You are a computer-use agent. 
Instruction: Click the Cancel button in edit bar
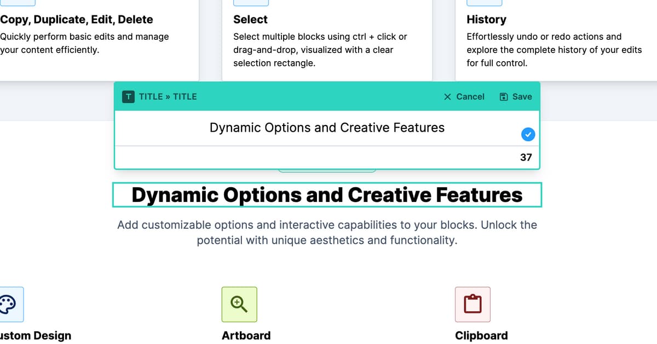coord(464,97)
